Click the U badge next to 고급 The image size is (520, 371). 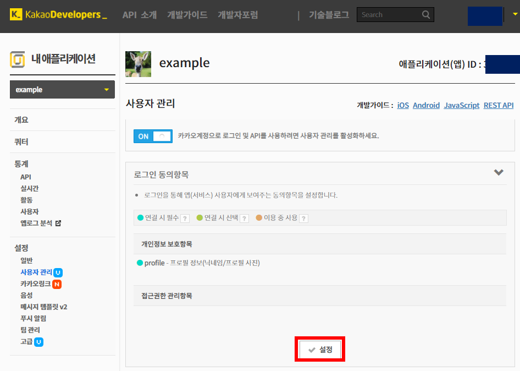(x=39, y=342)
